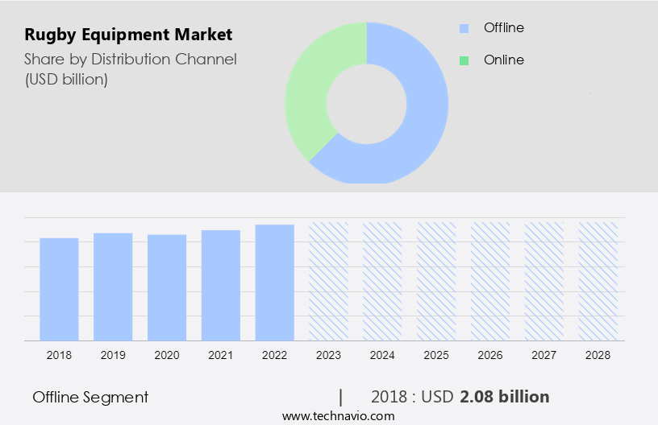Select the hatched 2025 forecast bar
The width and height of the screenshot is (658, 425).
[436, 280]
